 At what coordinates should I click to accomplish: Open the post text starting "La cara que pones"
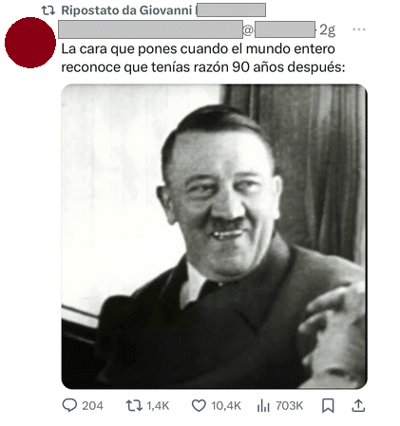(203, 58)
